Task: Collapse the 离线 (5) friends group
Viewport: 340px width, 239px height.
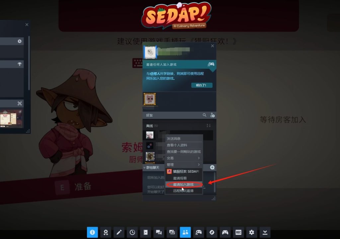Action: coord(152,125)
